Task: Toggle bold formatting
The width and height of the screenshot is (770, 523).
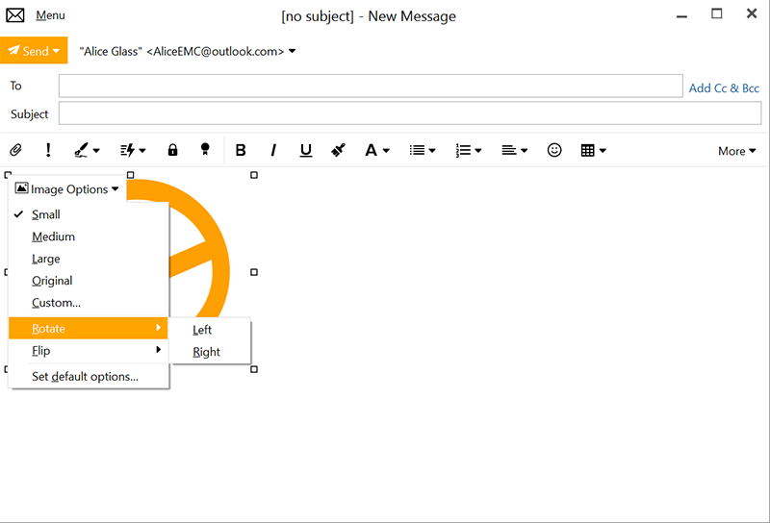Action: (241, 150)
